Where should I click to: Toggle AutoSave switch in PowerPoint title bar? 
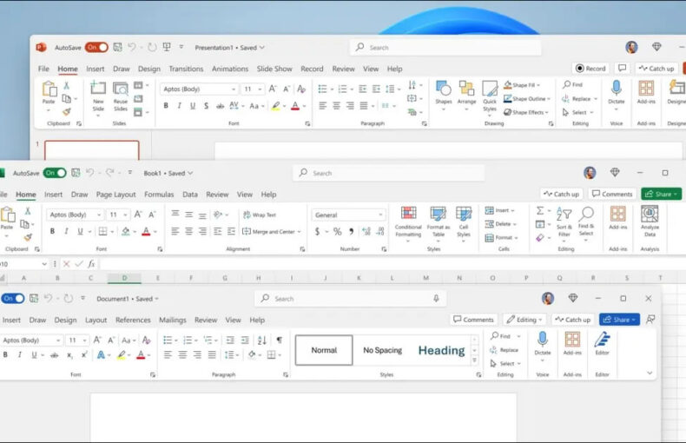[96, 47]
